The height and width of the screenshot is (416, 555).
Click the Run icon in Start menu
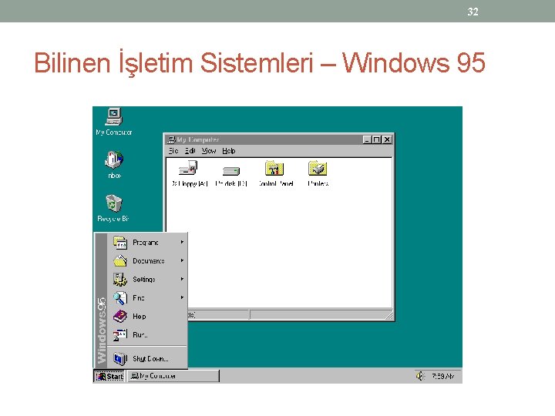pyautogui.click(x=120, y=334)
